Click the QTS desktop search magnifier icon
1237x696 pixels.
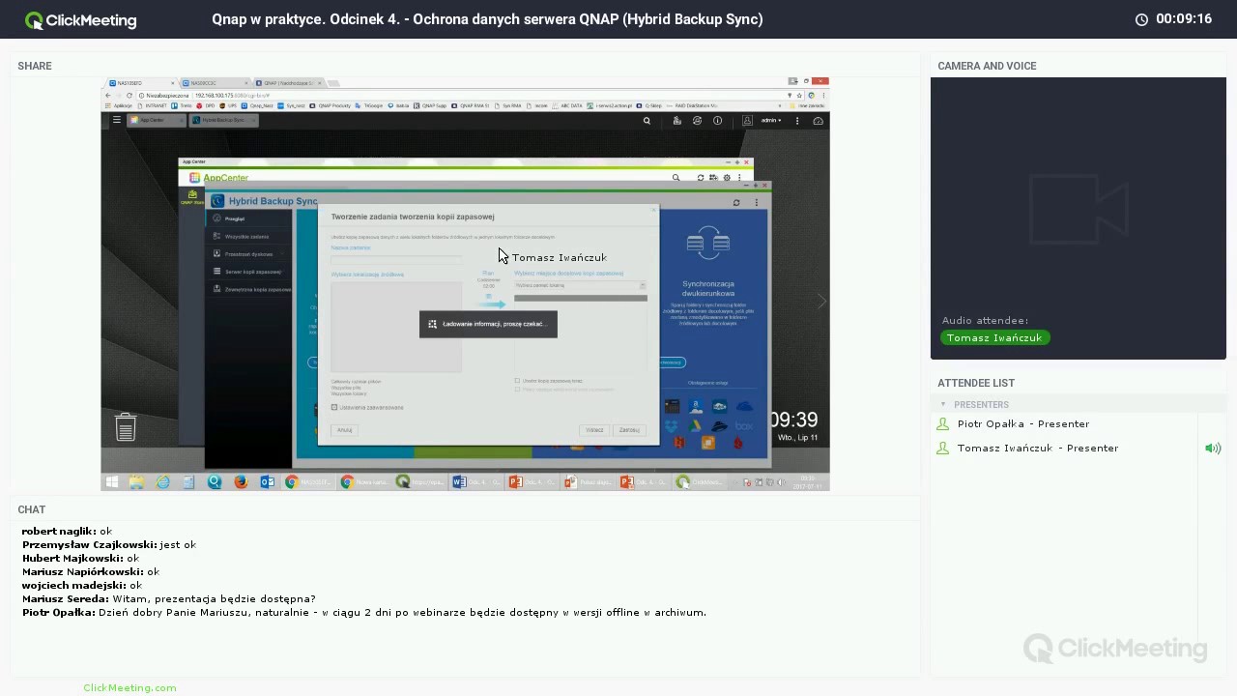coord(647,121)
